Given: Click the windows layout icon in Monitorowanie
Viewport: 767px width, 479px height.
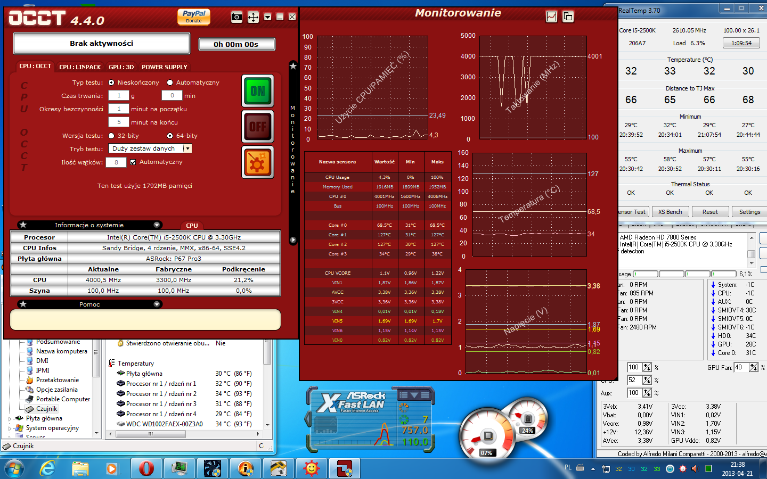Looking at the screenshot, I should click(568, 16).
